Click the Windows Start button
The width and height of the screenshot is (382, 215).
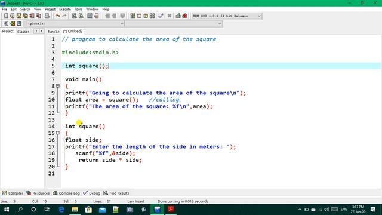pyautogui.click(x=7, y=210)
